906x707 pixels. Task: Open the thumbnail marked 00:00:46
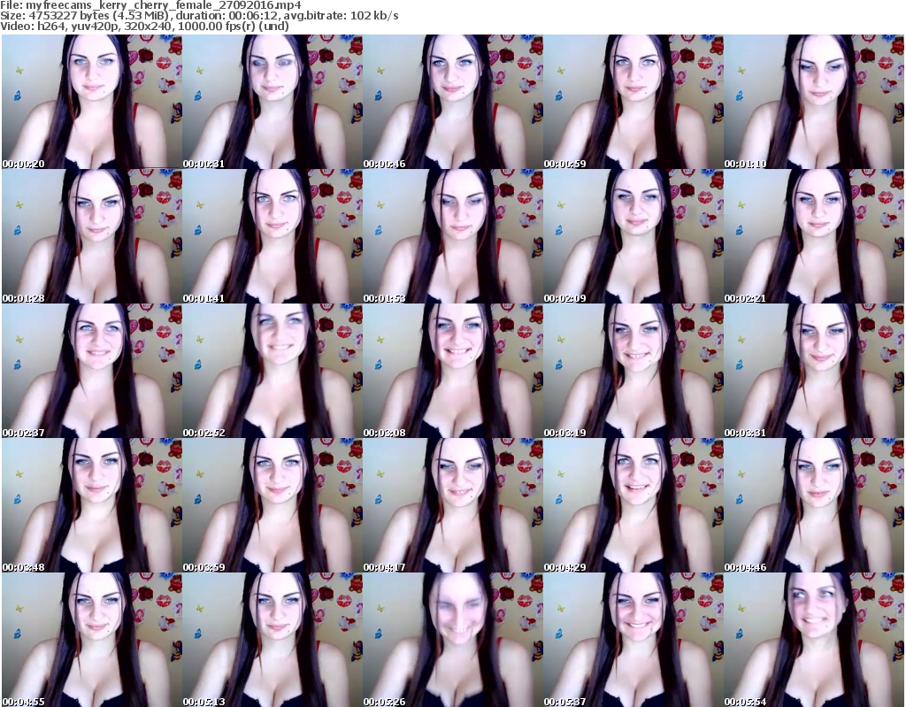click(452, 102)
